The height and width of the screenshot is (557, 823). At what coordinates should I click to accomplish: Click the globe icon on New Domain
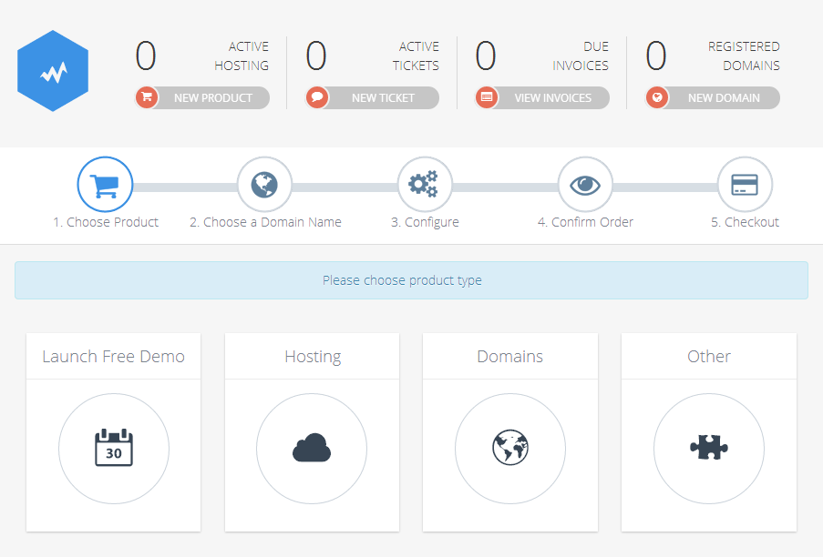[657, 97]
